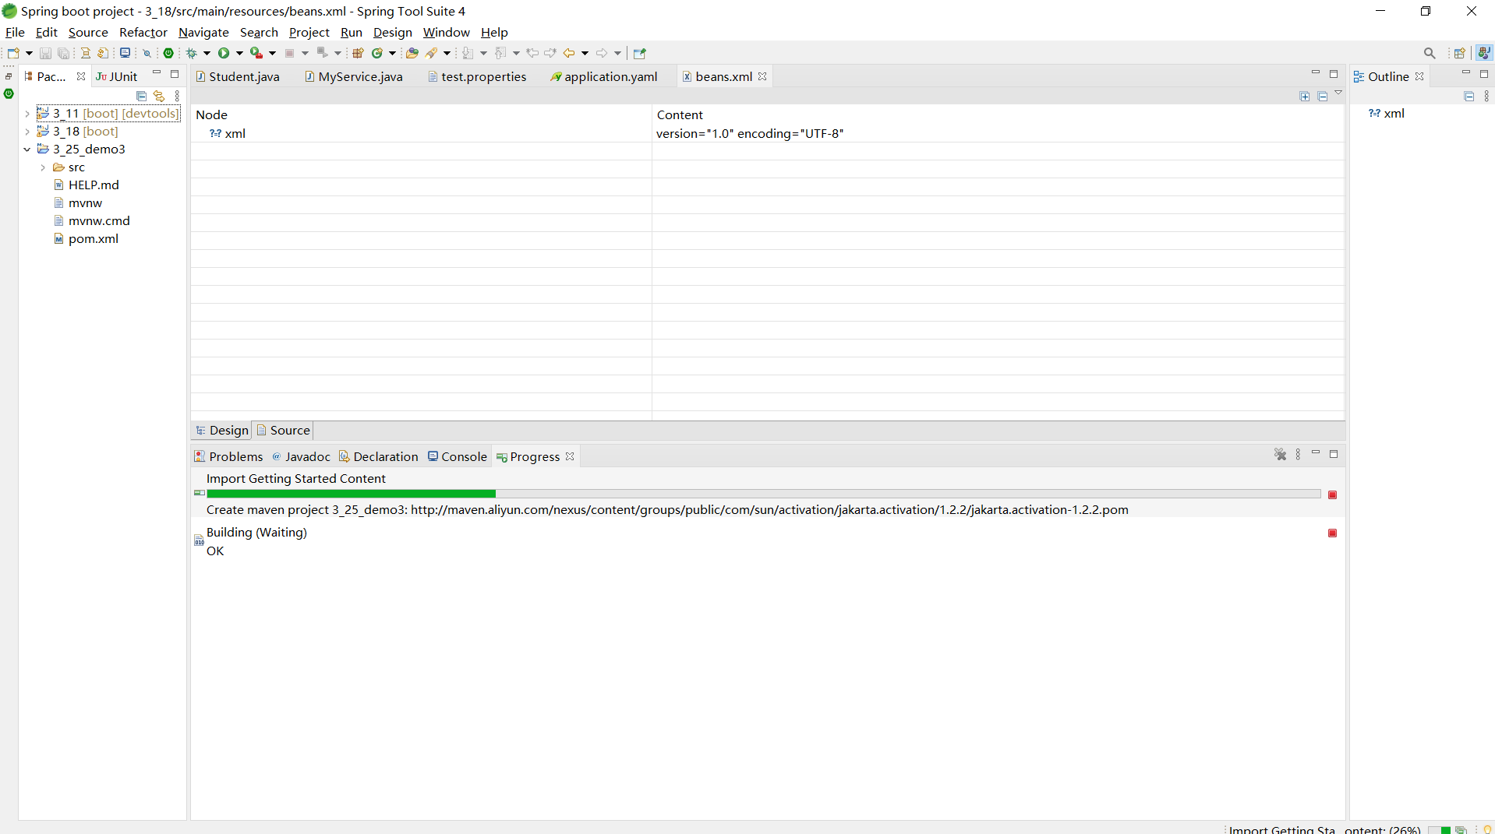This screenshot has width=1495, height=834.
Task: Click the import job progress bar
Action: [764, 494]
